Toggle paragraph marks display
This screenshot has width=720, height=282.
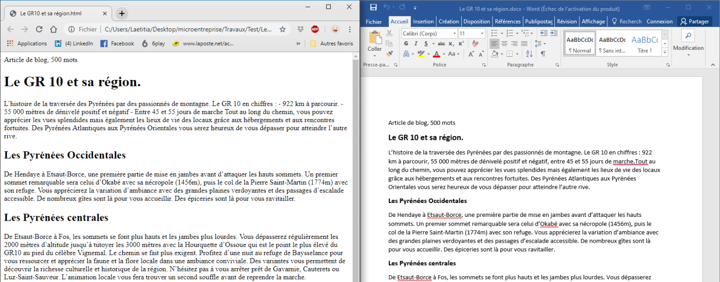543,54
